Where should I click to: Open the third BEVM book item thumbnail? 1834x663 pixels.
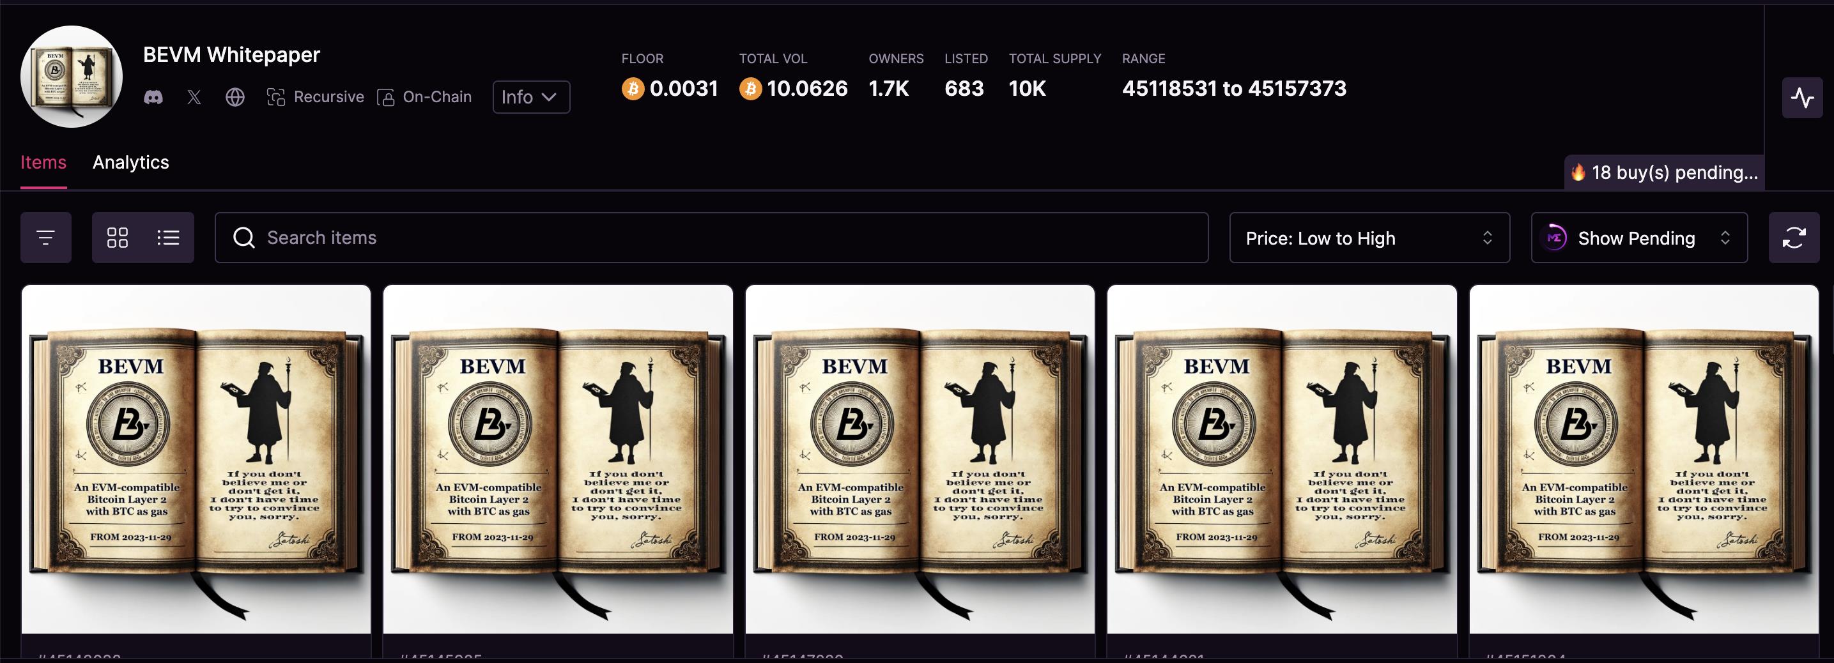(920, 459)
